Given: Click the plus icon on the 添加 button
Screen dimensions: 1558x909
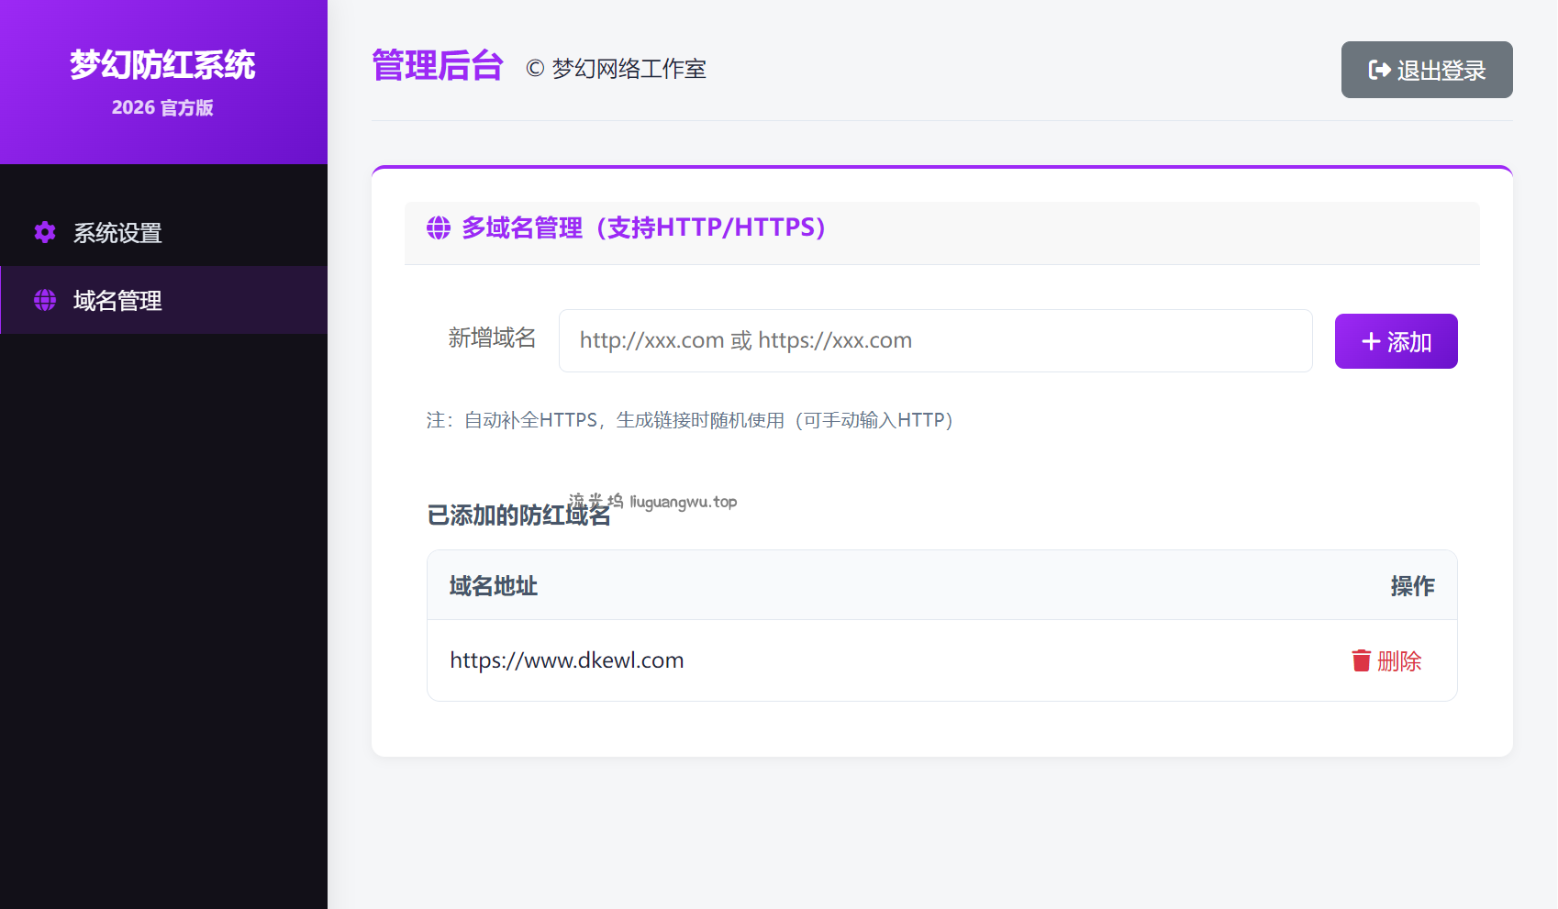Looking at the screenshot, I should [1371, 342].
